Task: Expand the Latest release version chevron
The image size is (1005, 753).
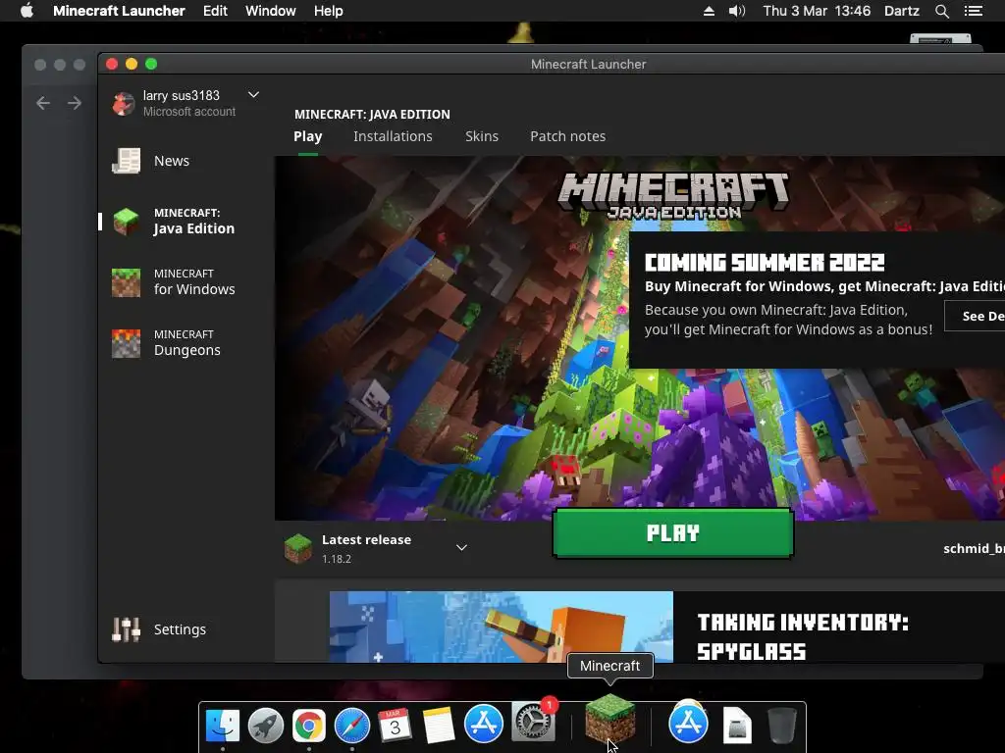Action: [x=461, y=547]
